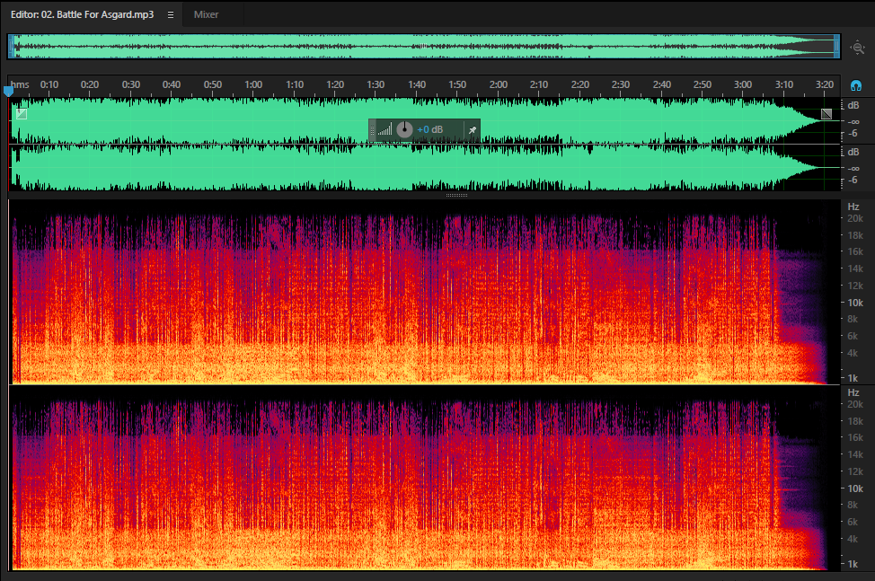This screenshot has width=875, height=581.
Task: Toggle the blue snapping magnet icon
Action: click(856, 85)
